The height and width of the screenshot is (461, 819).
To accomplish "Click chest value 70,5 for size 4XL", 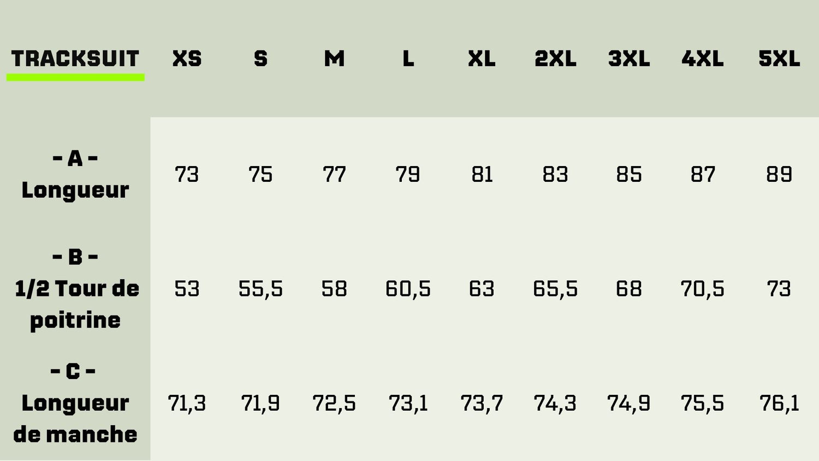I will tap(703, 289).
